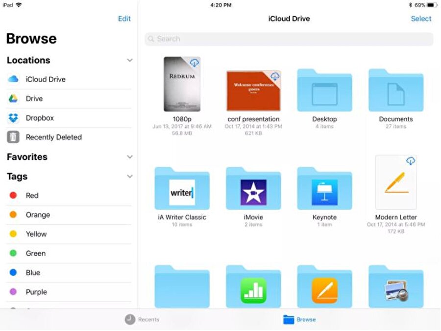This screenshot has height=331, width=441.
Task: Select the Red tag color dot
Action: click(14, 195)
